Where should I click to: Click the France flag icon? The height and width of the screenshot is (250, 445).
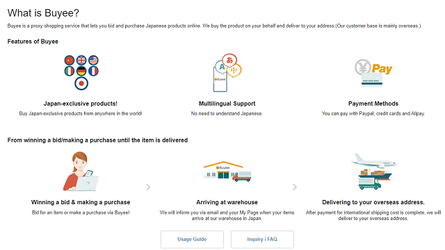coord(93,71)
